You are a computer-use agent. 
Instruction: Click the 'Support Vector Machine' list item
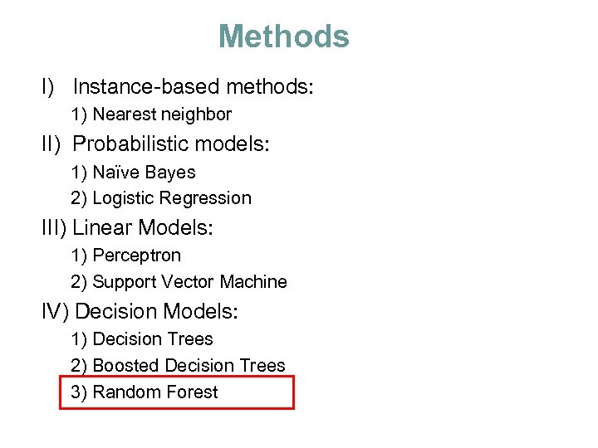pos(189,282)
